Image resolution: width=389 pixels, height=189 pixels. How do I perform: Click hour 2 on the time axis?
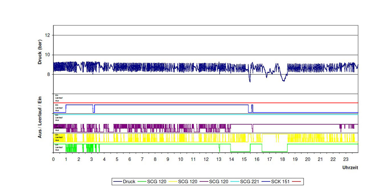tap(79, 159)
